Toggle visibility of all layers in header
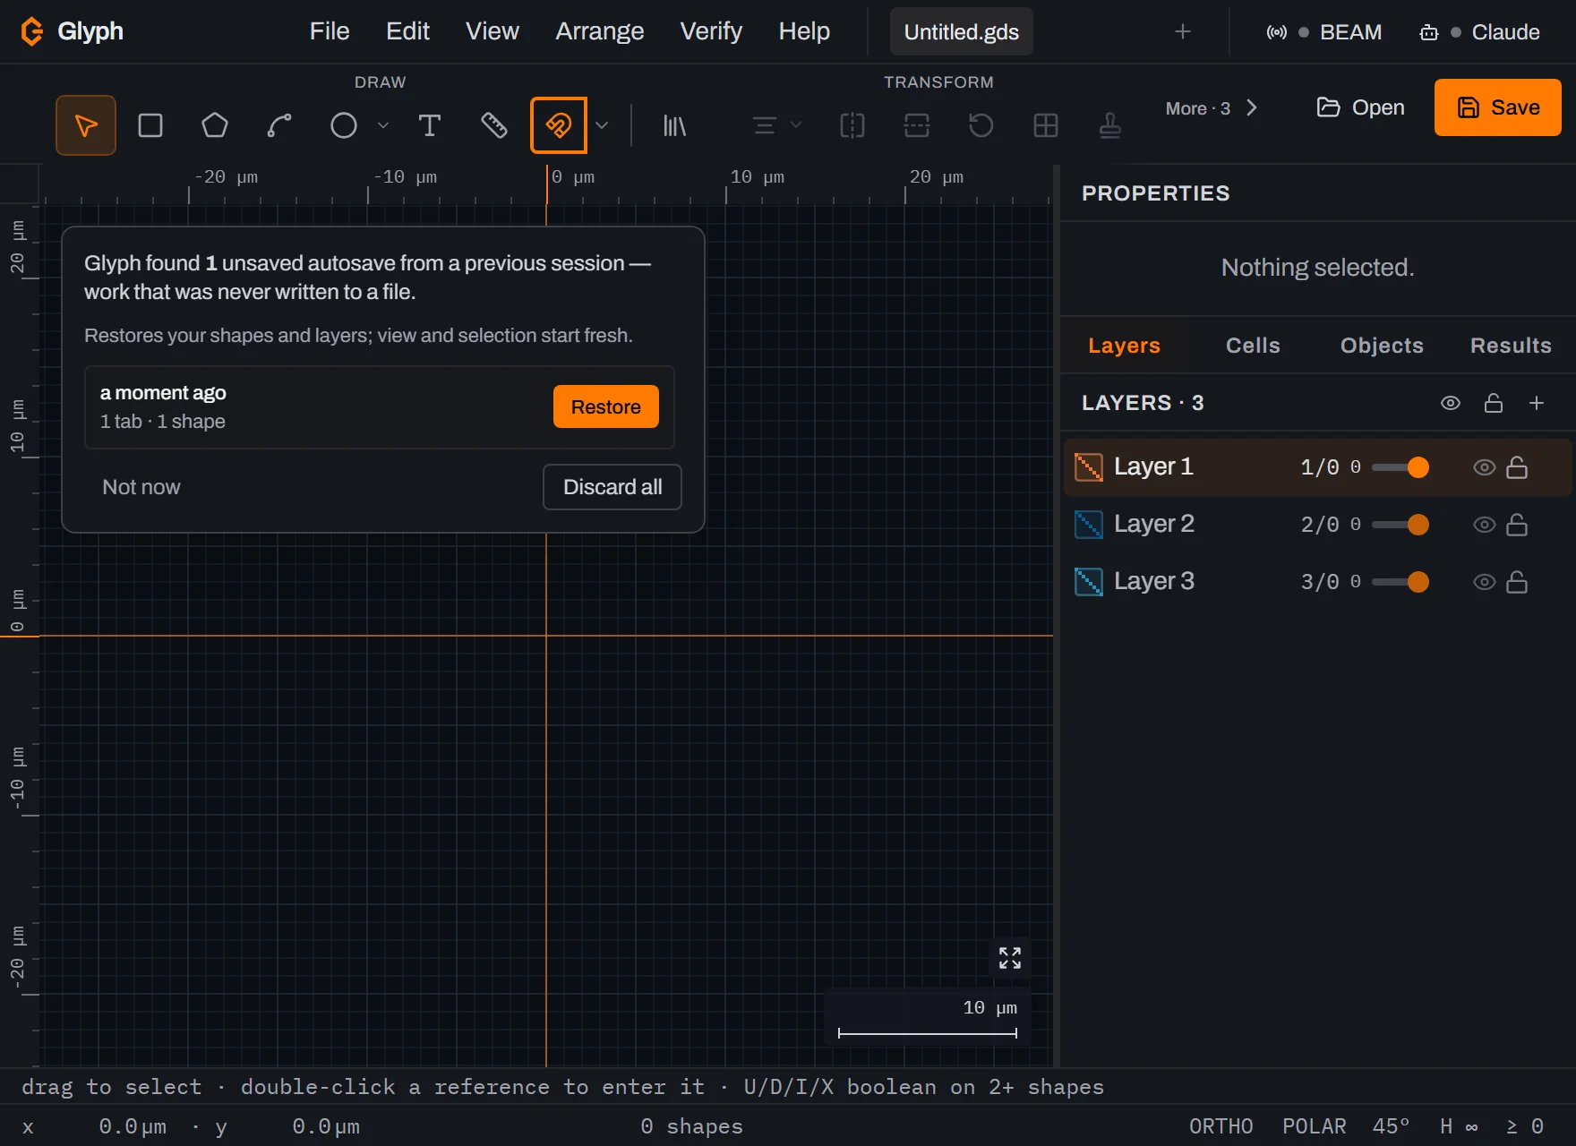The image size is (1576, 1146). (1451, 403)
